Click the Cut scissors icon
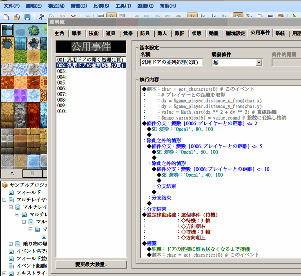Screen dimensions: 301x276 tap(41, 17)
